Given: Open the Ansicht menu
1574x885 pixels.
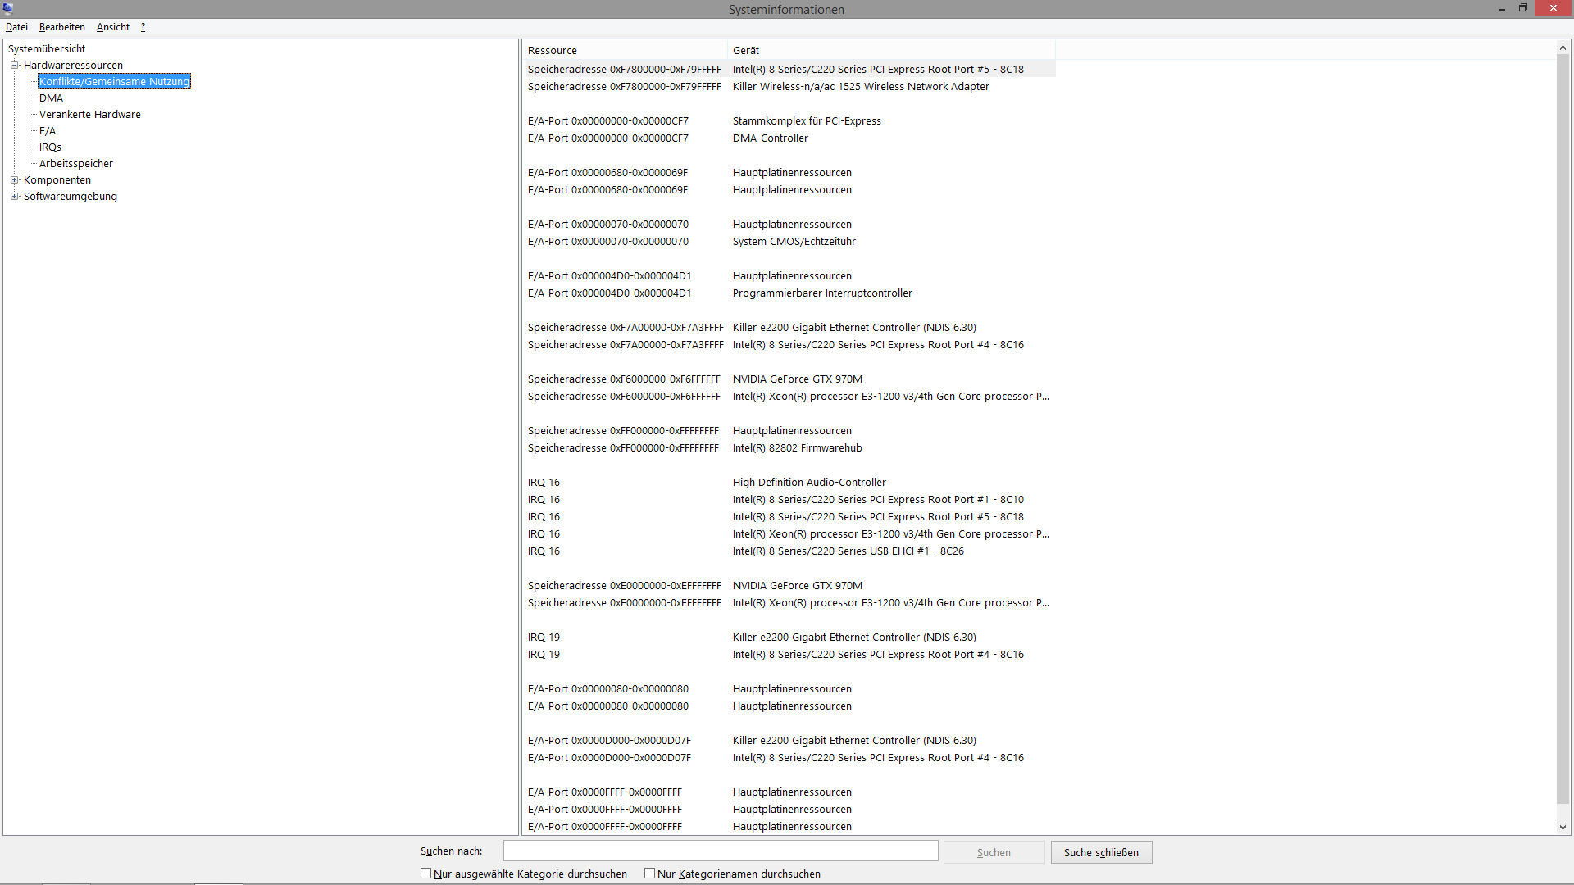Looking at the screenshot, I should click(113, 27).
